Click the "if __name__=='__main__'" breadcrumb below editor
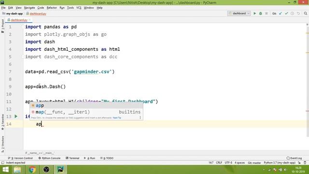Screen dimensions: 309x174 click(40, 153)
